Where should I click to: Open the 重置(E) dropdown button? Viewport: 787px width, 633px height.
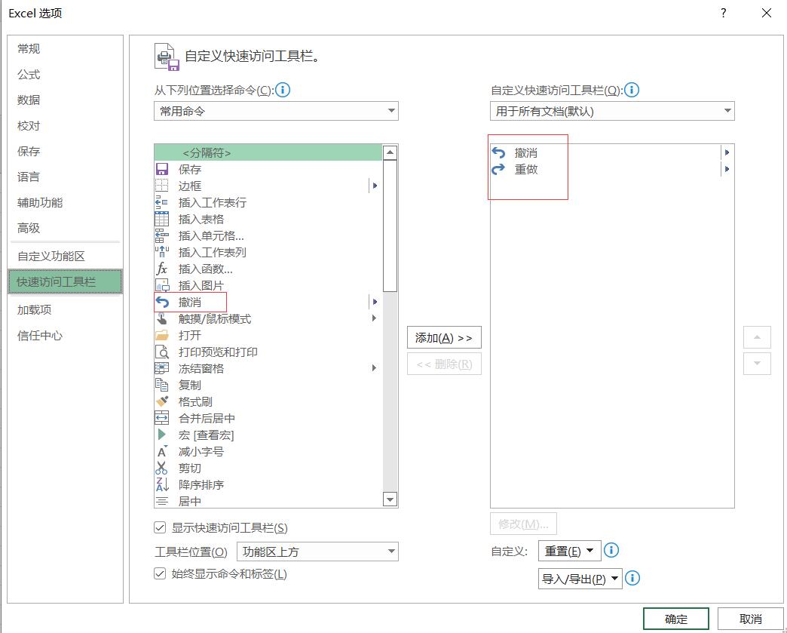tap(570, 551)
